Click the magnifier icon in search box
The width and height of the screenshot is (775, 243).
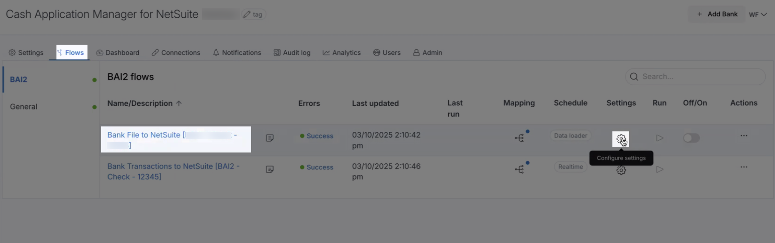pyautogui.click(x=634, y=77)
